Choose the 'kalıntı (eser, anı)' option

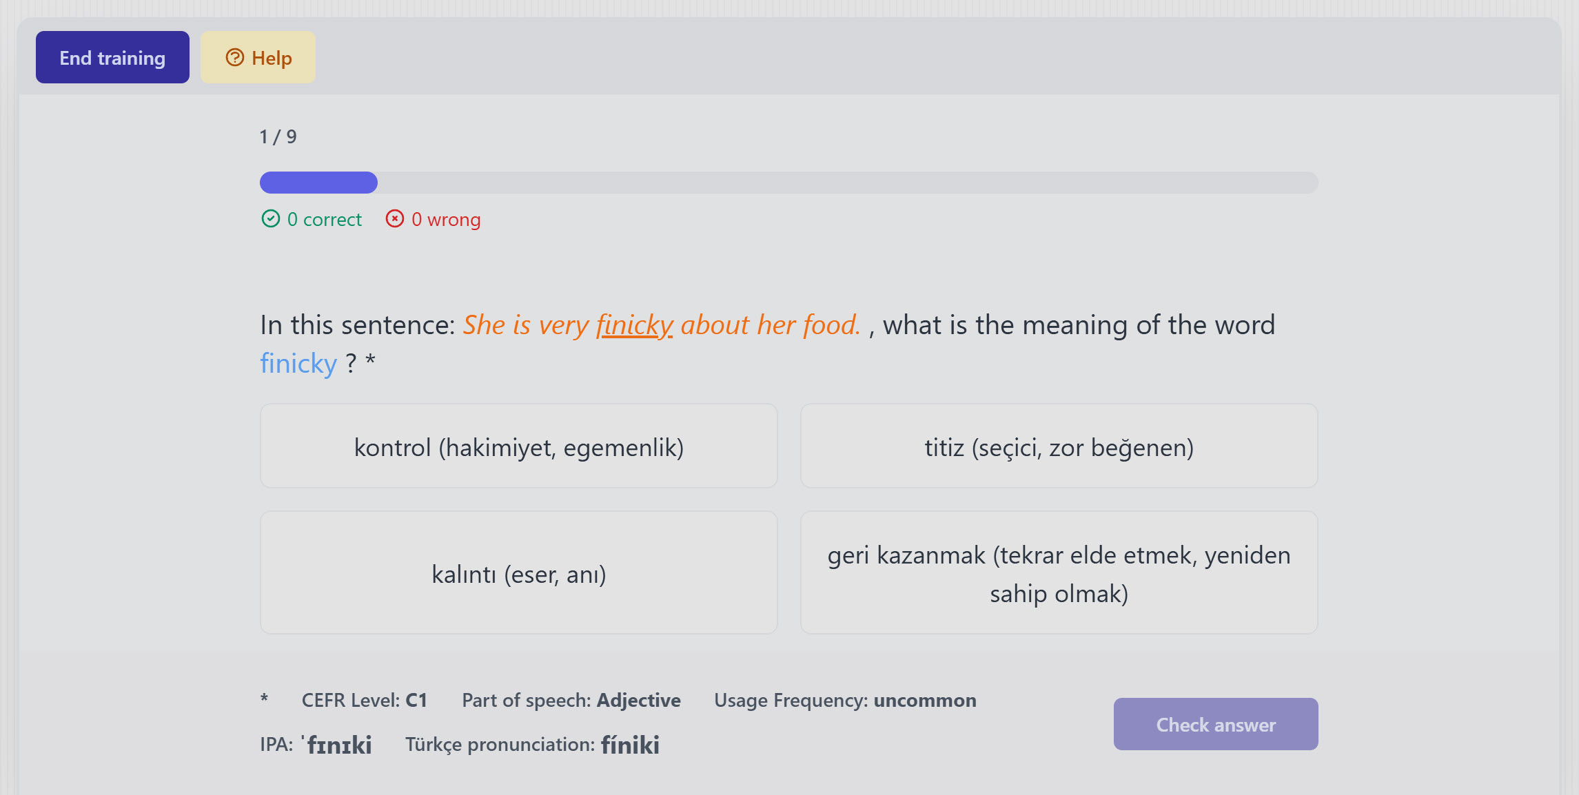(518, 572)
